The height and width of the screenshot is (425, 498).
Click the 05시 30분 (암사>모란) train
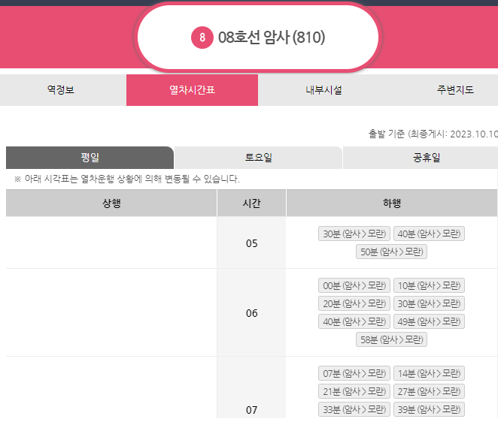(354, 234)
